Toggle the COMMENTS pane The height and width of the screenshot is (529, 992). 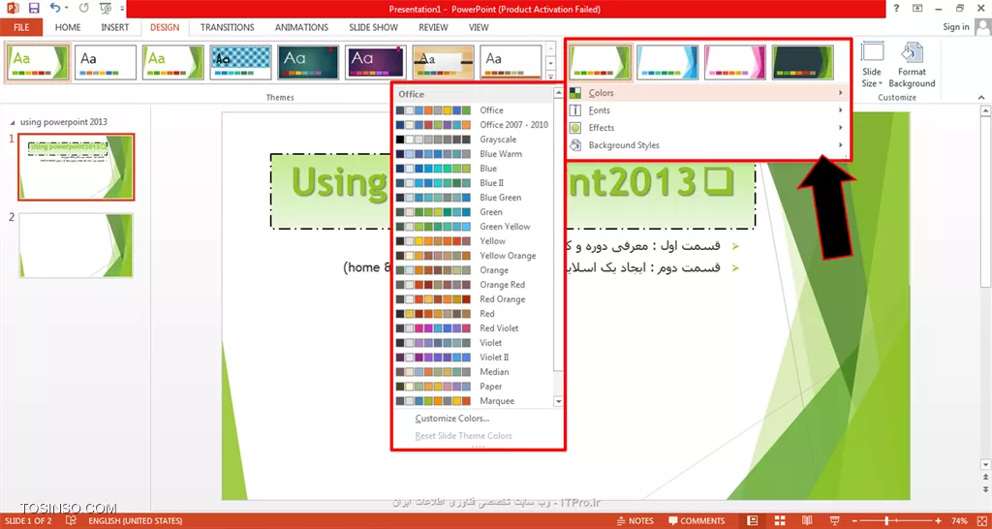[696, 521]
